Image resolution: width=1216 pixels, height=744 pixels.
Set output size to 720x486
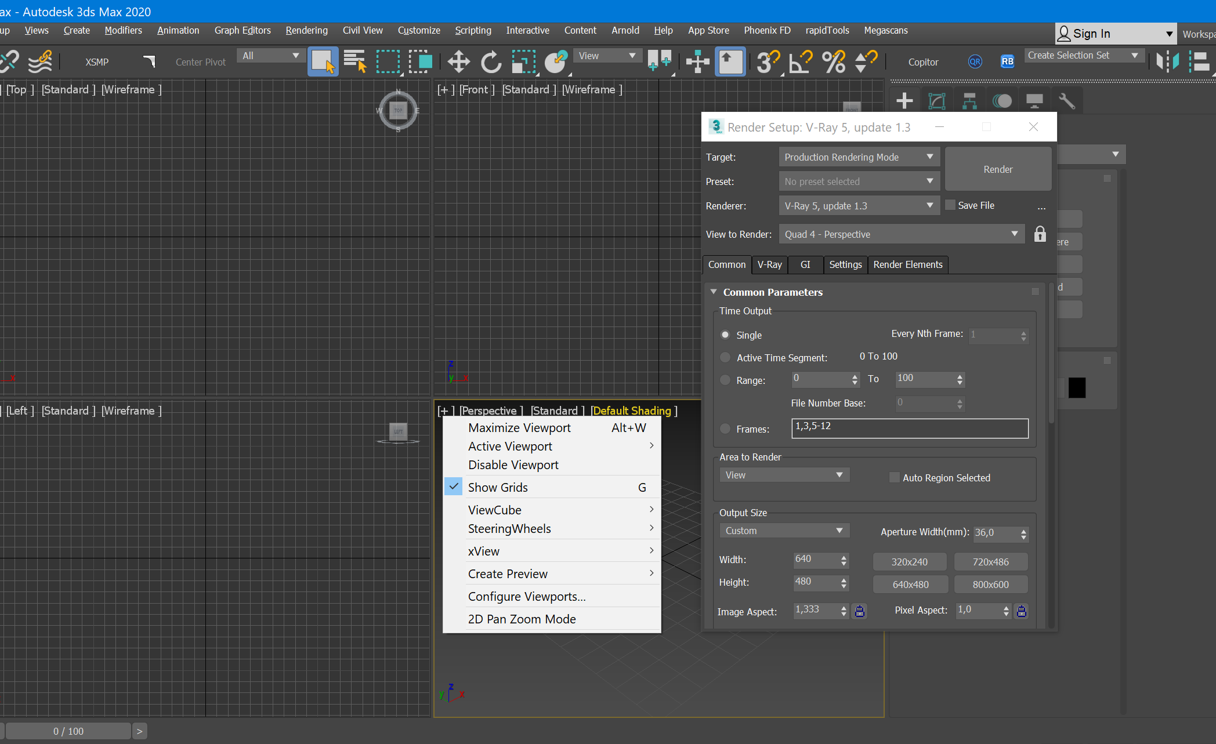click(991, 562)
